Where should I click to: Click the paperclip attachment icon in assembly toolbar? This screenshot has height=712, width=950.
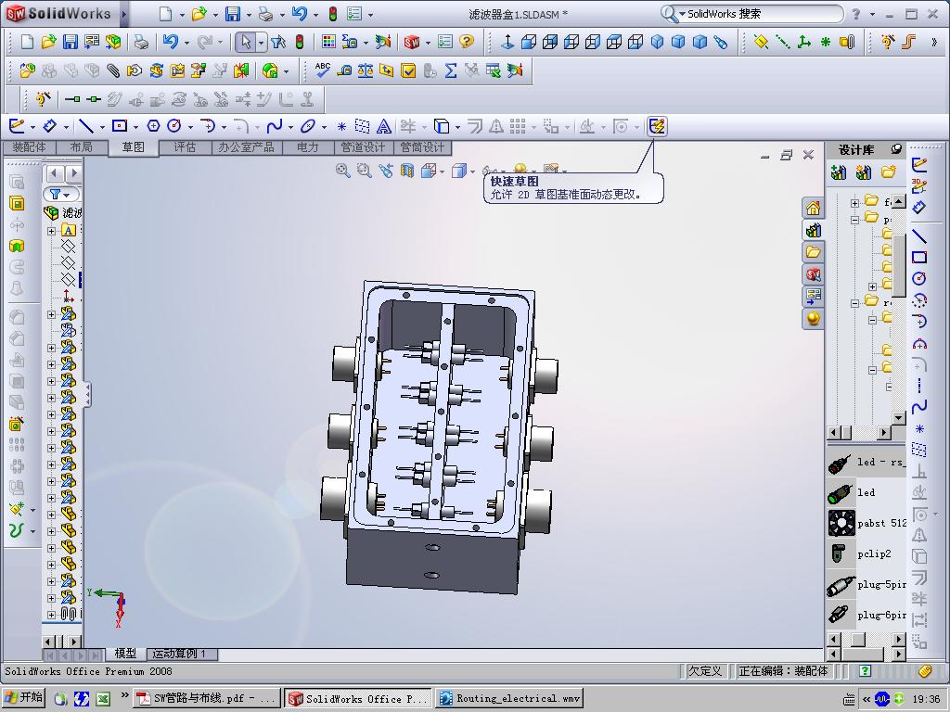click(113, 70)
